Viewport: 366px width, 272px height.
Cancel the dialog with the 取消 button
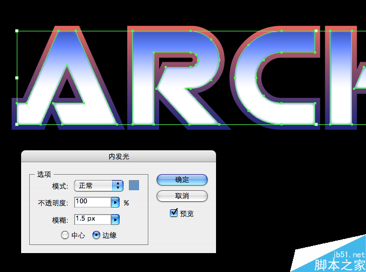[x=182, y=196]
